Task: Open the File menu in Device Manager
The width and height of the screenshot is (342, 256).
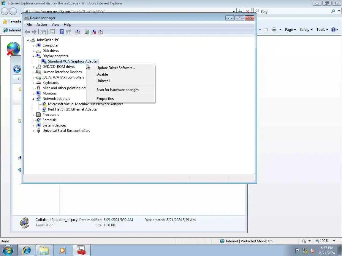Action: coord(29,25)
